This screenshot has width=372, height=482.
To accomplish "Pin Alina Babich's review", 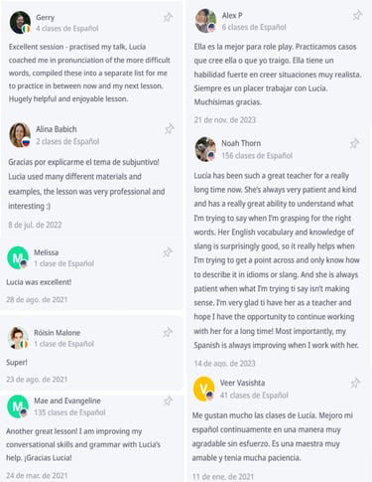I will [x=170, y=129].
